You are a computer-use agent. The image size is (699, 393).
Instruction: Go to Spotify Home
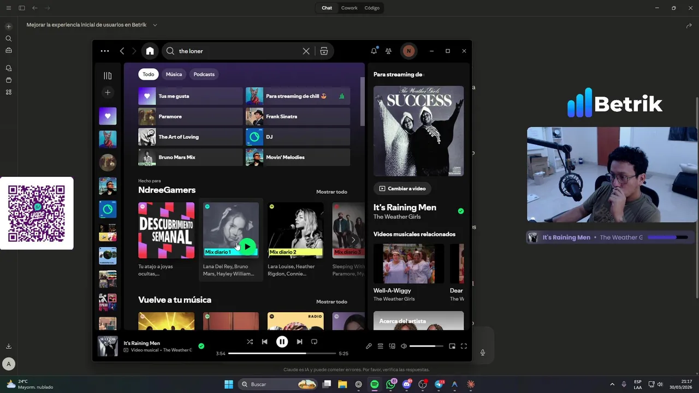[150, 51]
